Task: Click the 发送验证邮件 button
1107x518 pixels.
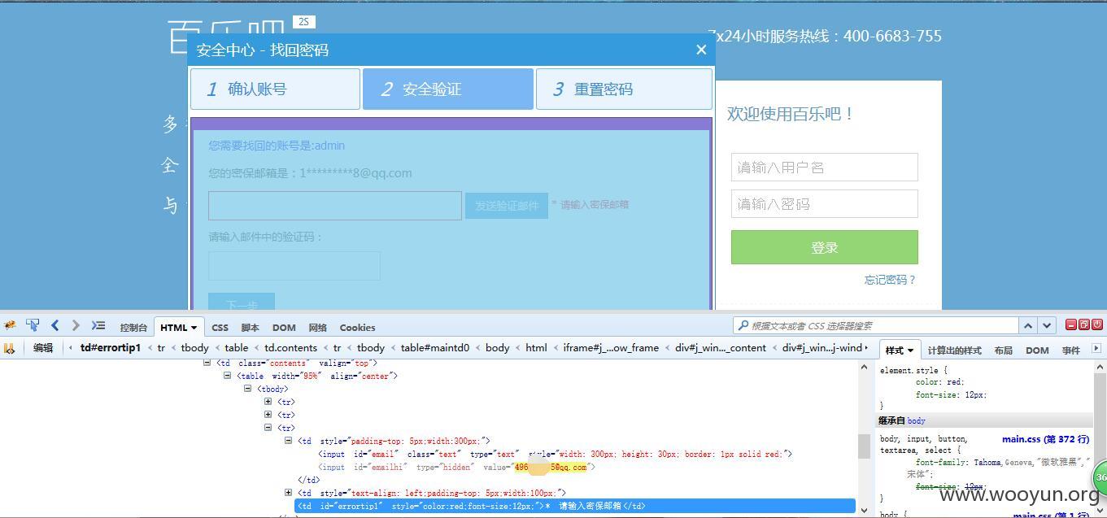Action: coord(507,206)
